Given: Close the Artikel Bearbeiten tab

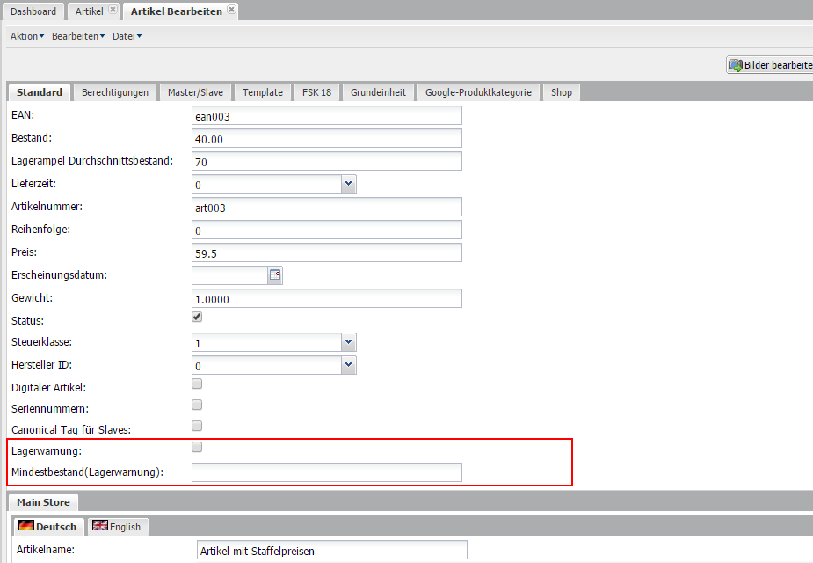Looking at the screenshot, I should (x=231, y=10).
